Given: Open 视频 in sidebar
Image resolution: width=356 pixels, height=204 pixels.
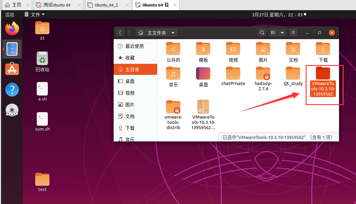Looking at the screenshot, I should click(135, 93).
